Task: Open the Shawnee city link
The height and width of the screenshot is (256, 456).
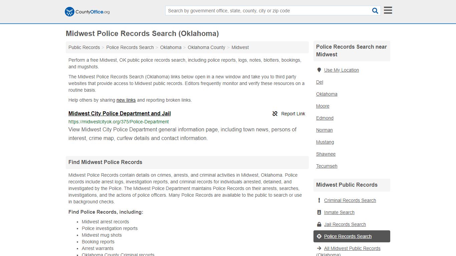Action: click(x=326, y=154)
